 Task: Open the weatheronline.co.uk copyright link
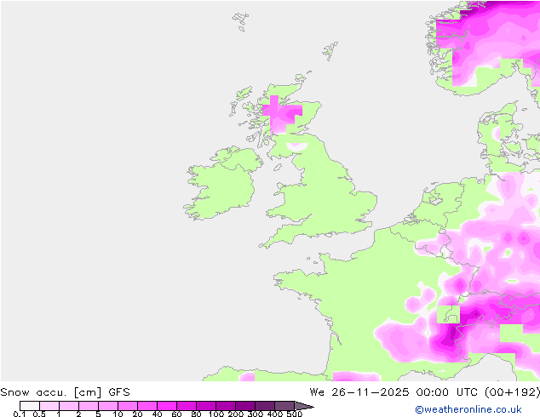[468, 409]
